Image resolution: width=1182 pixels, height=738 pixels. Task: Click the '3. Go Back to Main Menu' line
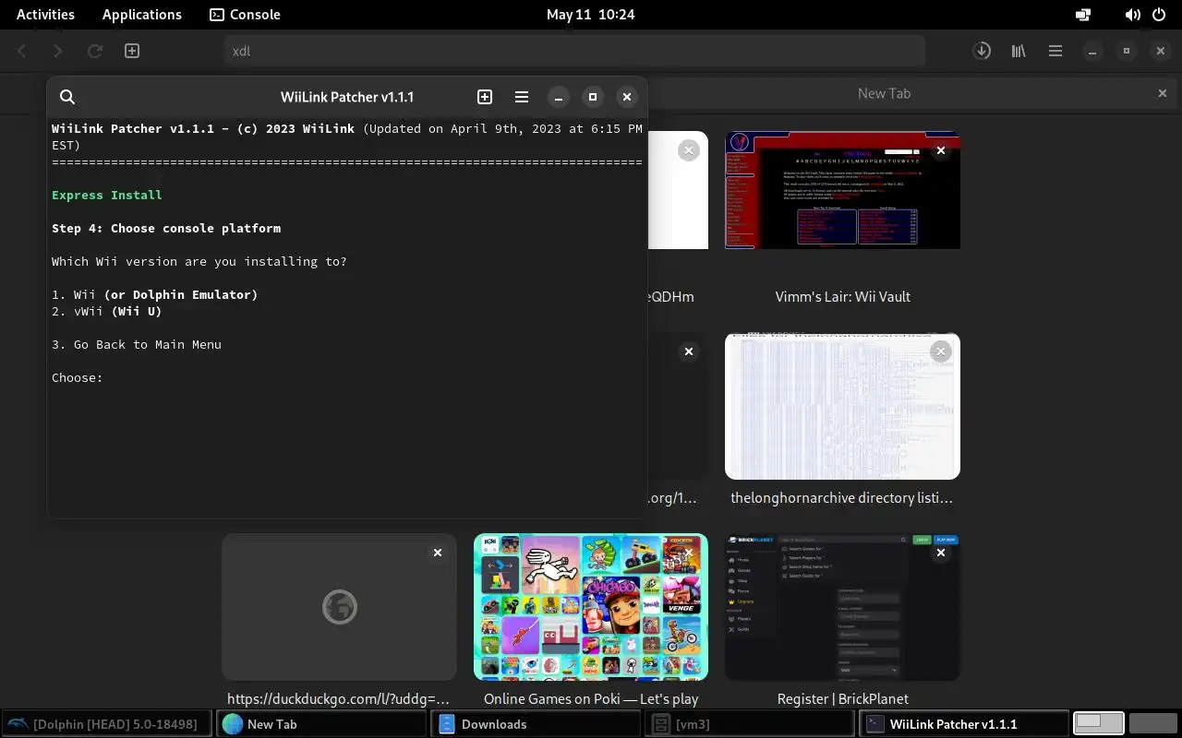tap(137, 344)
